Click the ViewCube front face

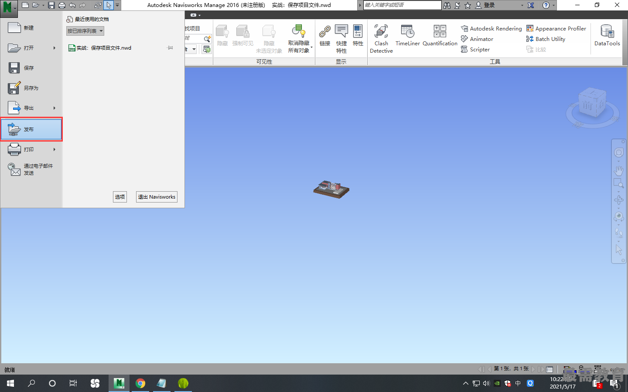(587, 106)
